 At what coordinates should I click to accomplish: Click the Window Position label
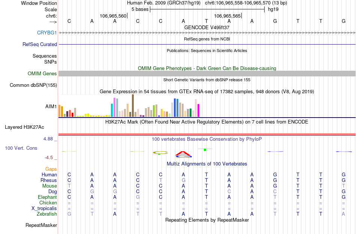(x=39, y=3)
